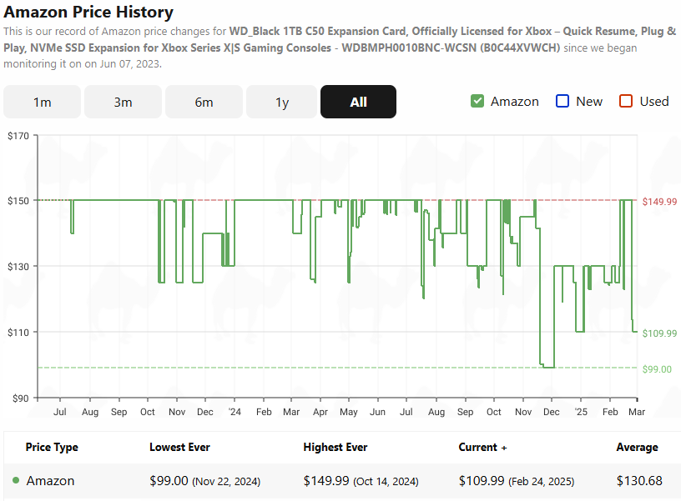Click the red $149.99 chart price label
This screenshot has height=501, width=681.
659,202
